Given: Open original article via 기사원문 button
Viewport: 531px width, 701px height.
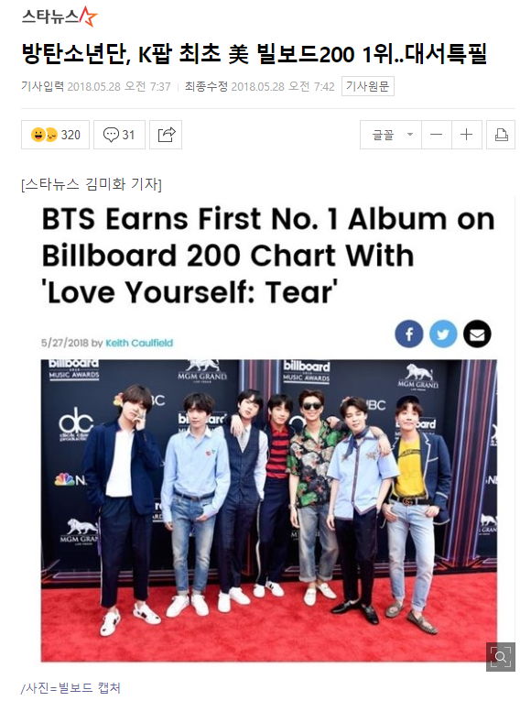Looking at the screenshot, I should [367, 86].
